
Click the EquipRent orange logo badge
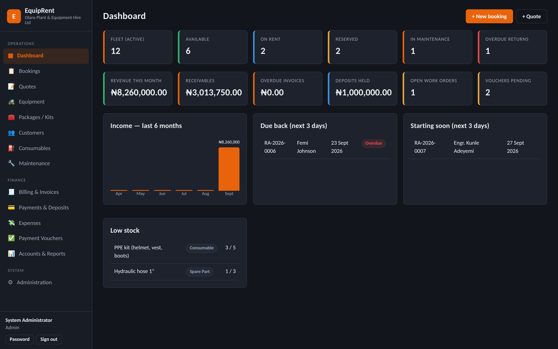[x=14, y=16]
